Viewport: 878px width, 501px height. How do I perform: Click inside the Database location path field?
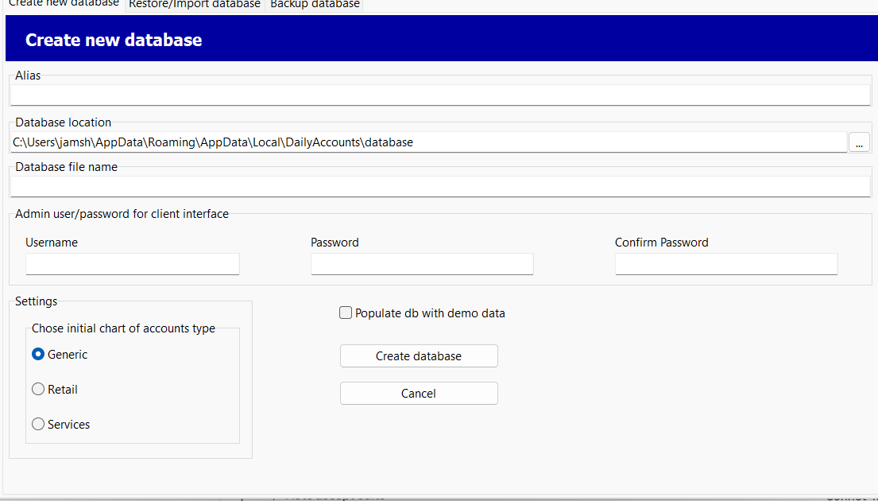tap(429, 143)
